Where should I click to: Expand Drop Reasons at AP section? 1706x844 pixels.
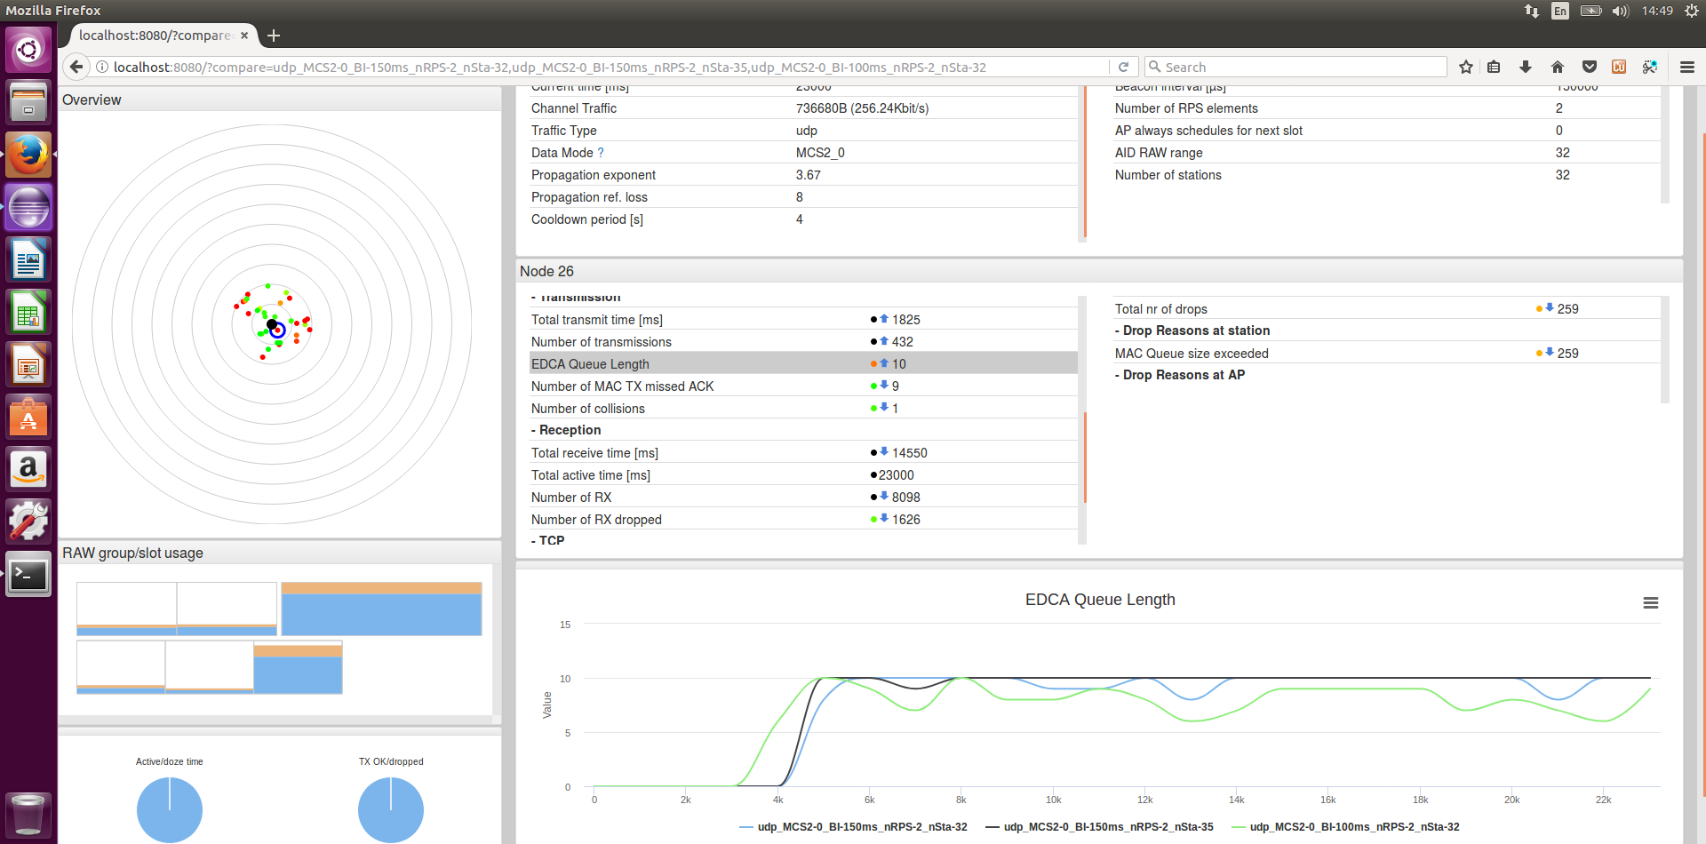coord(1180,375)
